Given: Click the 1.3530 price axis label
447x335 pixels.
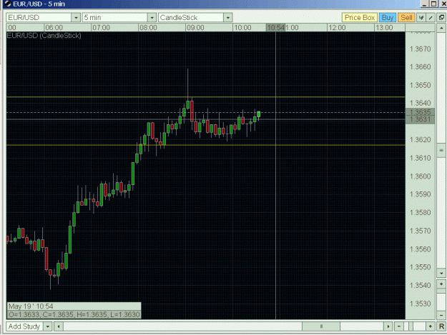Looking at the screenshot, I should click(421, 304).
